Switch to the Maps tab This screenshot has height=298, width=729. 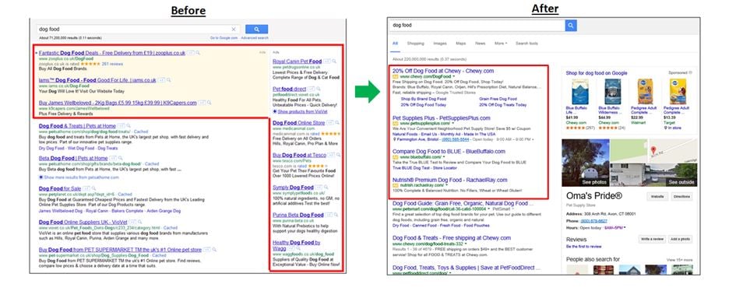coord(461,44)
